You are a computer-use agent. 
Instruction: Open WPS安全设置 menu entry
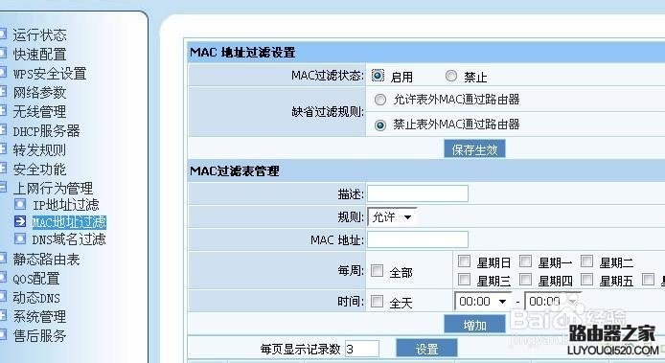point(50,74)
